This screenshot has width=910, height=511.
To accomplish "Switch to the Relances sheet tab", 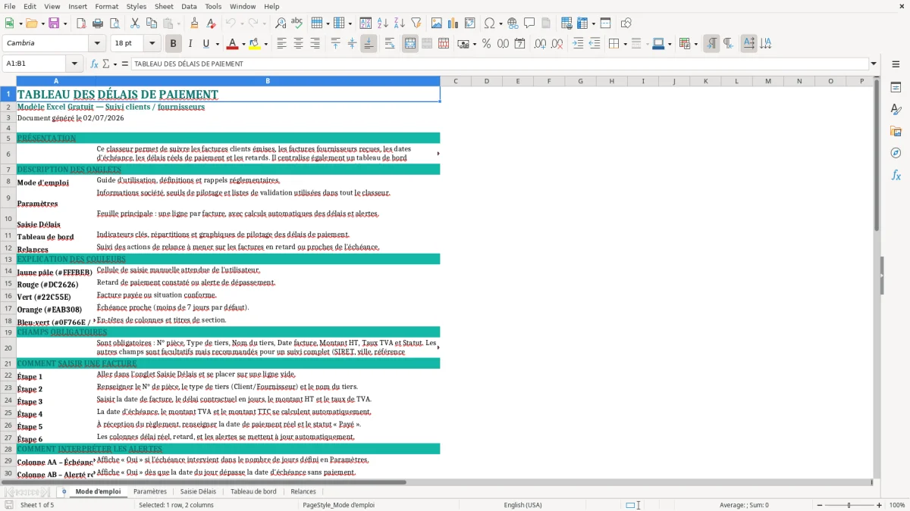I will (303, 491).
